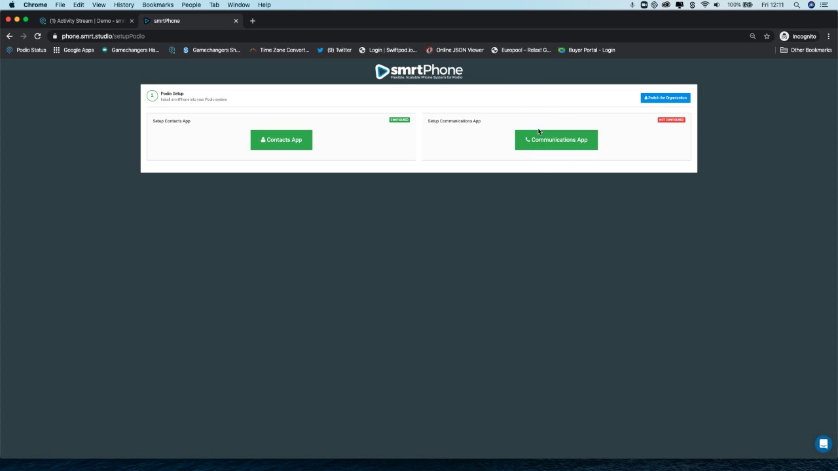Screen dimensions: 838x471
Task: Click the Incognito profile indicator
Action: coord(798,37)
